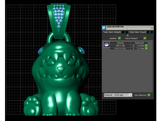161x121 pixels.
Task: Click the material dropdown arrow
Action: (130, 95)
